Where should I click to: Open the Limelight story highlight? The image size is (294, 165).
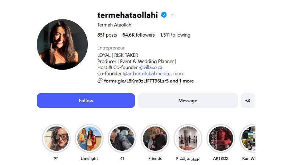click(x=89, y=138)
